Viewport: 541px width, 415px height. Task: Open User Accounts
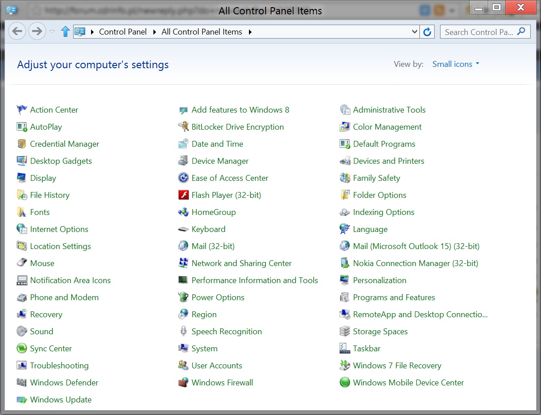(x=217, y=365)
